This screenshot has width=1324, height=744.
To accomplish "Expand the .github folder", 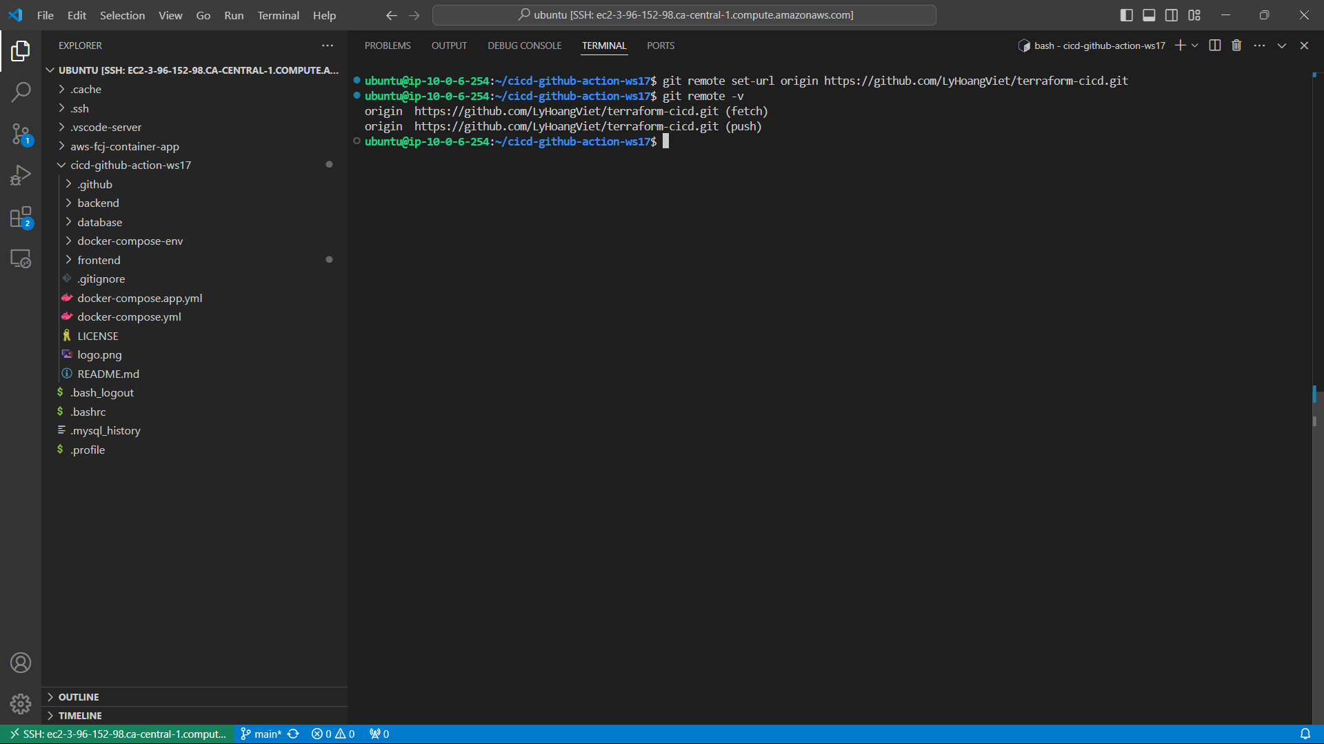I will pos(193,184).
